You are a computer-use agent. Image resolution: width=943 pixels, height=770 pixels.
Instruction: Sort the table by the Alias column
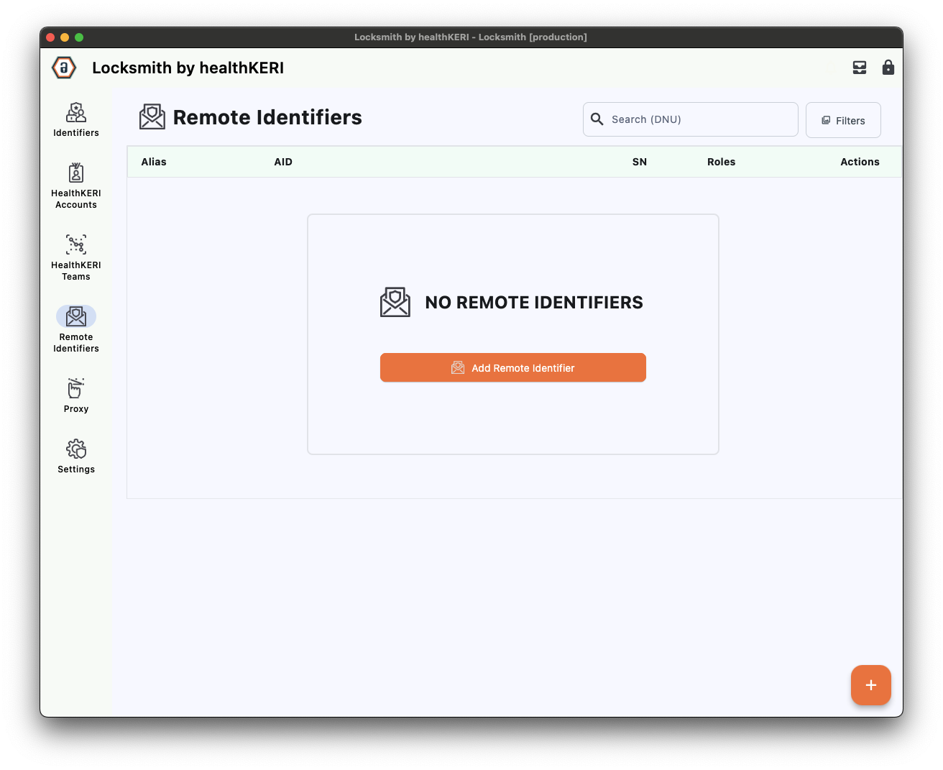click(x=154, y=162)
